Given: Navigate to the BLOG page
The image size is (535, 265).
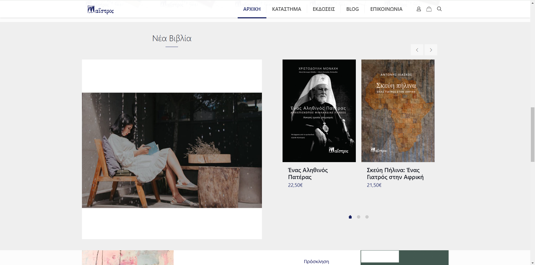Looking at the screenshot, I should coord(352,9).
